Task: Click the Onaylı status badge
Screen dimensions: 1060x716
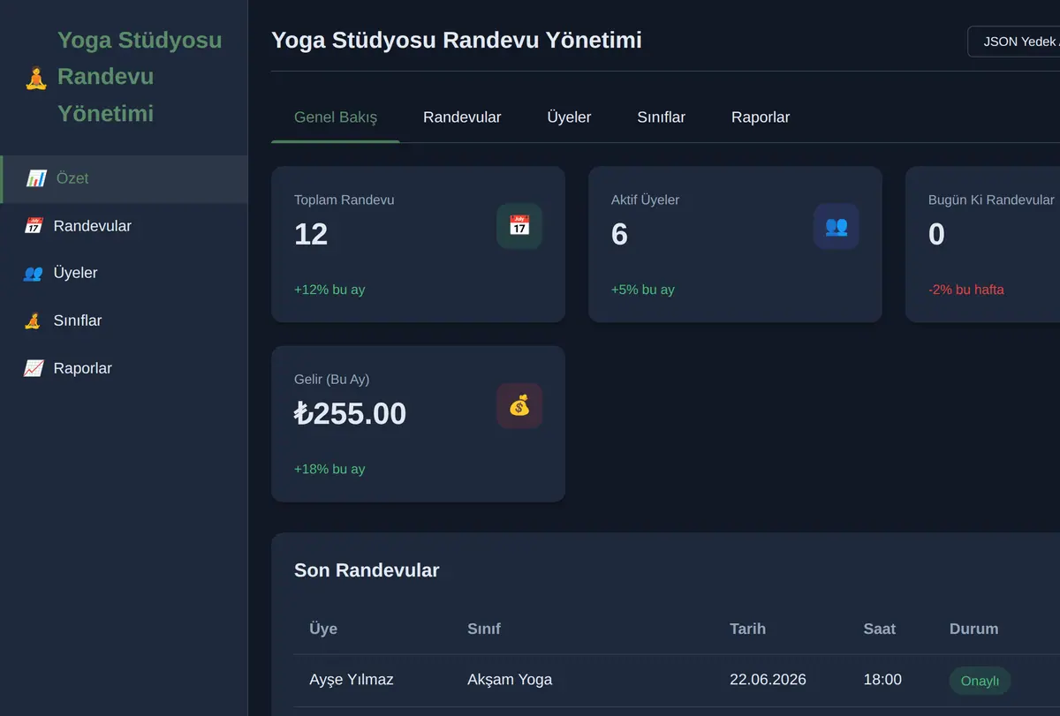Action: [980, 681]
